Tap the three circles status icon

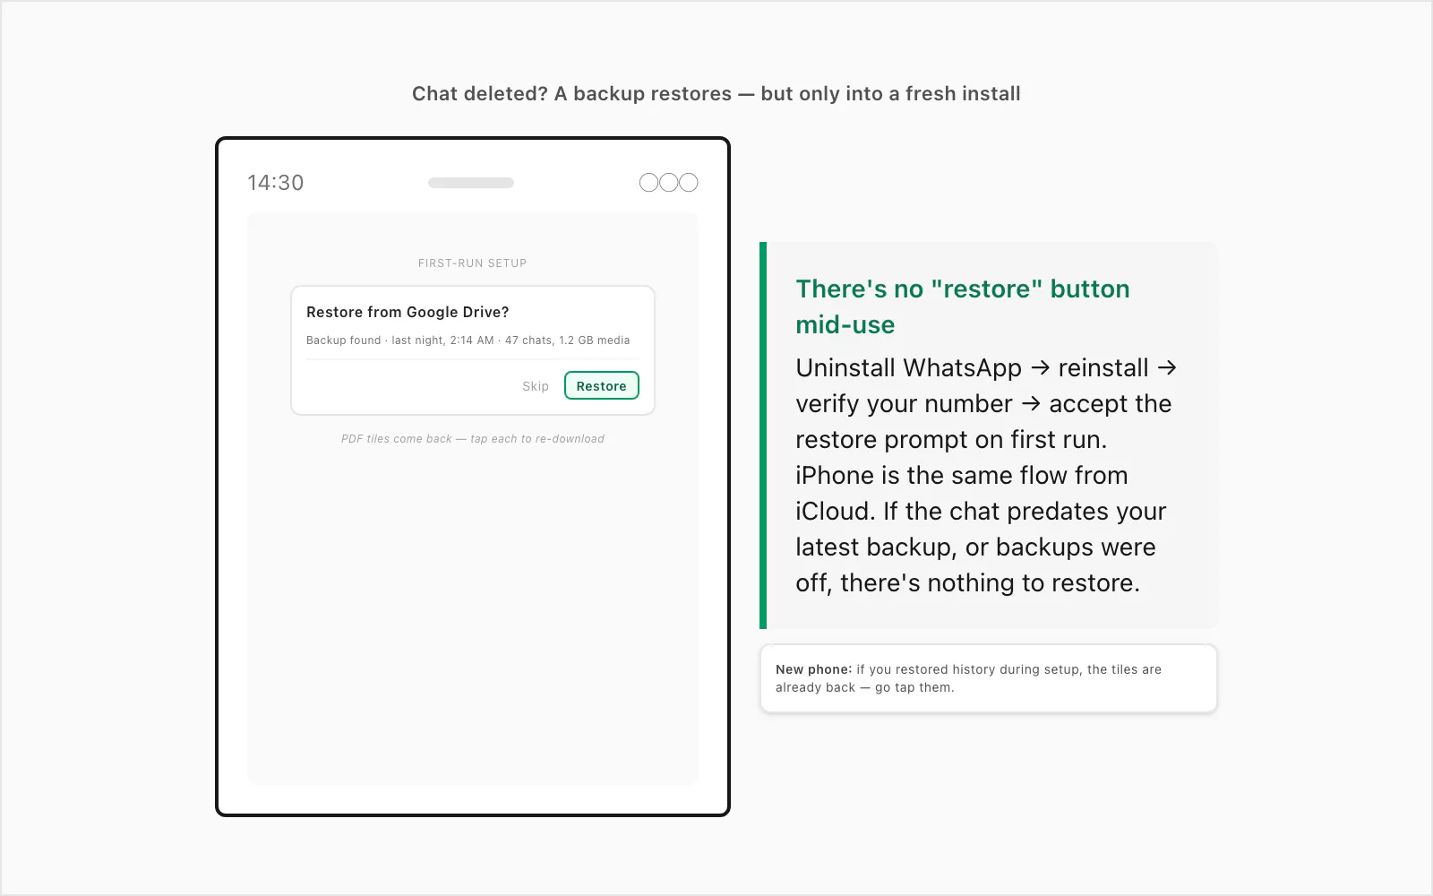tap(668, 183)
